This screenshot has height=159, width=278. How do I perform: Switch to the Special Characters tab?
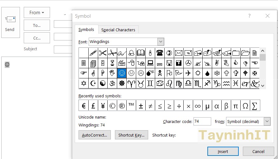(x=118, y=30)
